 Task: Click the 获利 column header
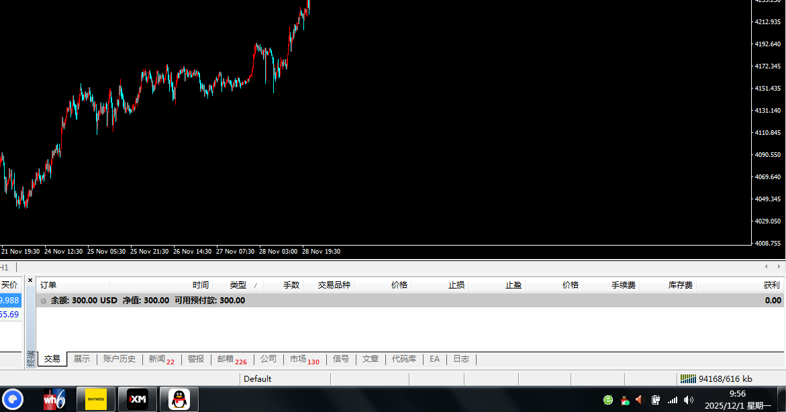pyautogui.click(x=771, y=285)
